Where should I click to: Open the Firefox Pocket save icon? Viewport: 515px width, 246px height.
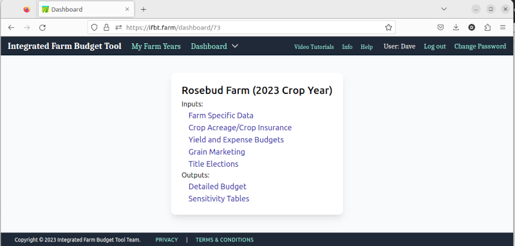(441, 28)
